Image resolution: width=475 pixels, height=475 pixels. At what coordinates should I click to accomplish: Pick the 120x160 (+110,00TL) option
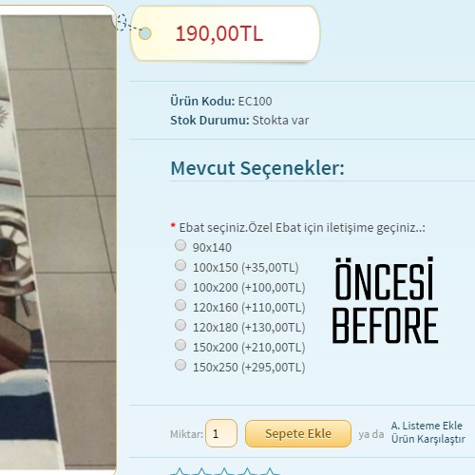pyautogui.click(x=180, y=305)
